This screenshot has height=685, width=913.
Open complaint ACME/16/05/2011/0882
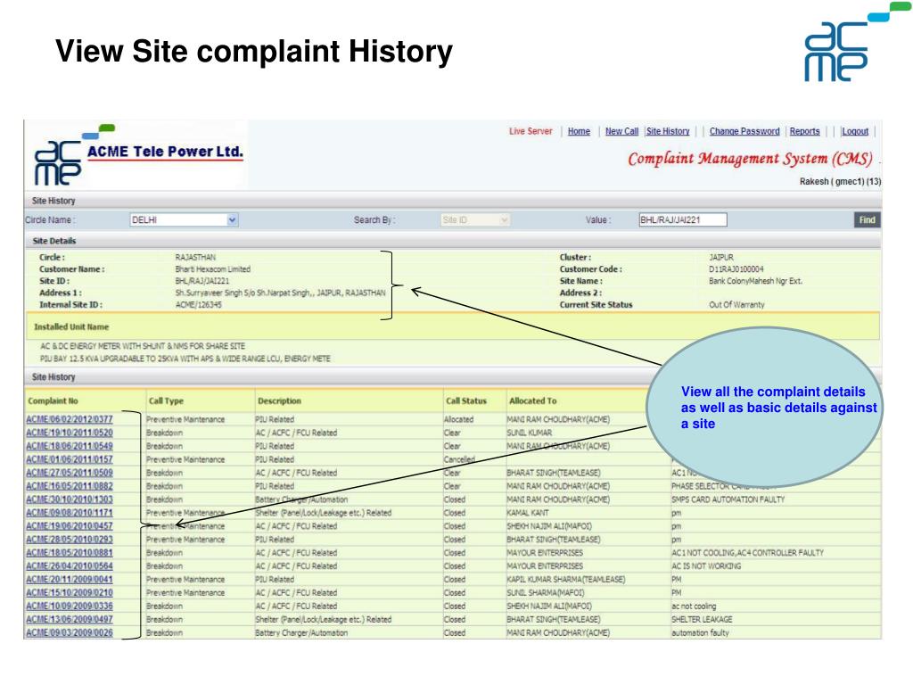(70, 486)
